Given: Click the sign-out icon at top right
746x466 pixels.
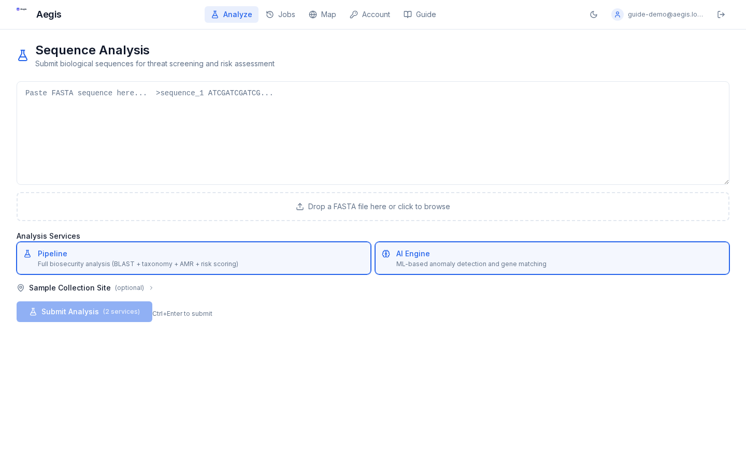Looking at the screenshot, I should (x=721, y=14).
